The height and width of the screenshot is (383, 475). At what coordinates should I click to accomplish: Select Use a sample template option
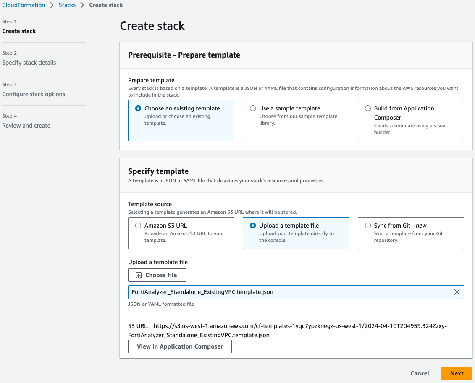click(x=253, y=108)
